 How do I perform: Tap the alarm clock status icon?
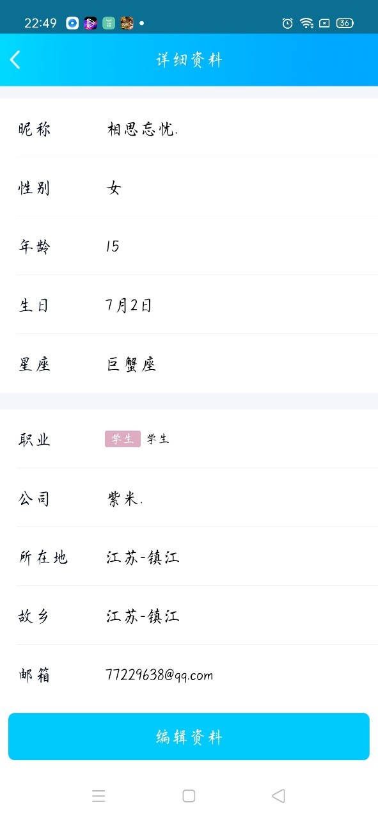click(288, 23)
